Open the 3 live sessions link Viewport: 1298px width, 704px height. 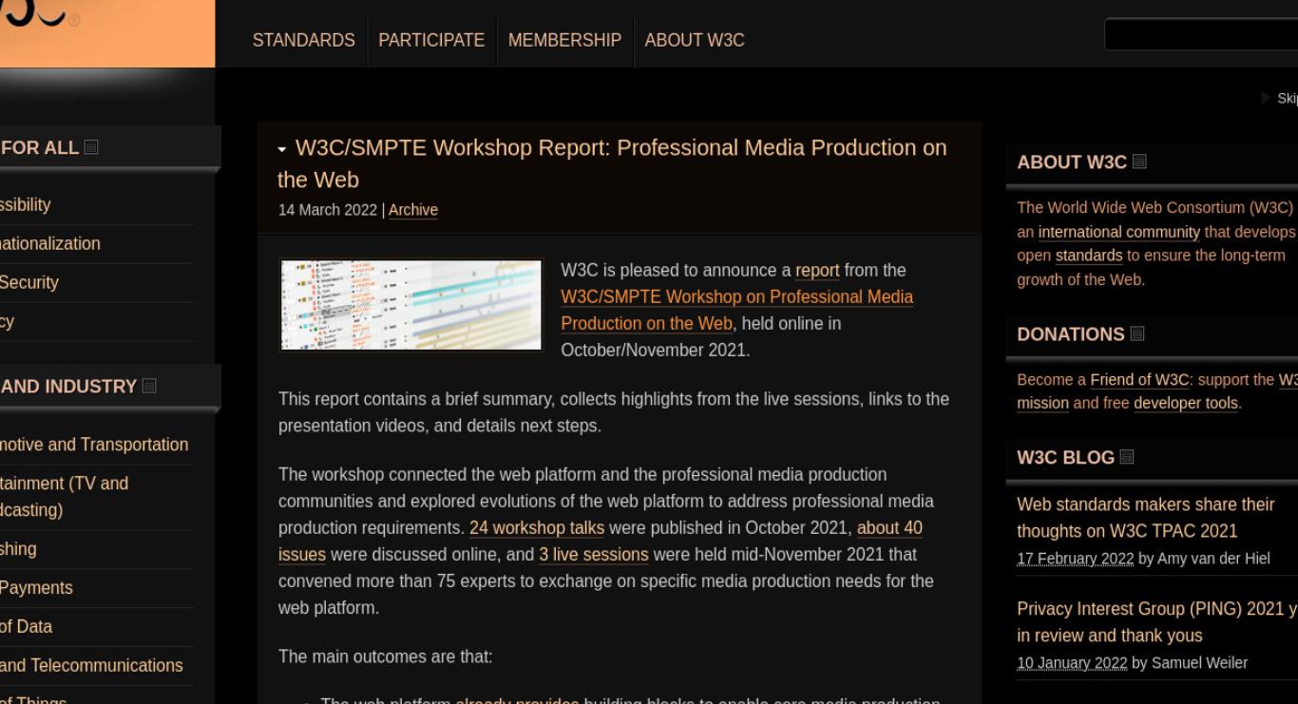tap(594, 554)
